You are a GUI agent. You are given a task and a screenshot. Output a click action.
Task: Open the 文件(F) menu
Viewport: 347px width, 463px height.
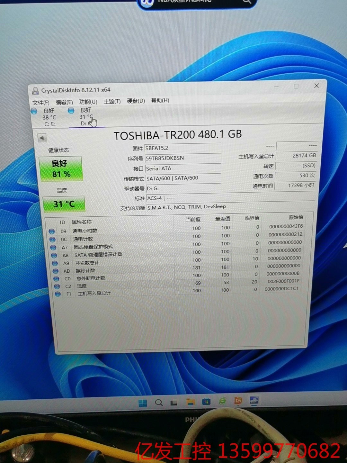point(41,102)
